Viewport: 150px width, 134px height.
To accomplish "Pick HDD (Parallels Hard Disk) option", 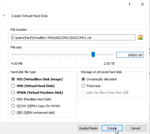I will click(x=13, y=99).
